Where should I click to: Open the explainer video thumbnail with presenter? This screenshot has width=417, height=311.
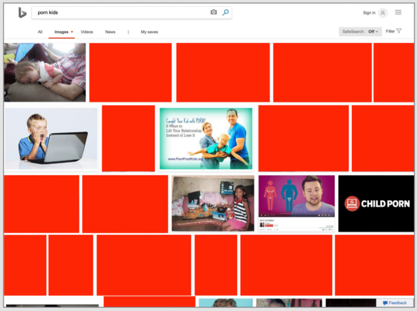[x=297, y=203]
